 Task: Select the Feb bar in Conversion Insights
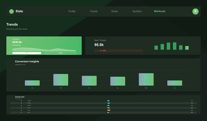[61, 80]
